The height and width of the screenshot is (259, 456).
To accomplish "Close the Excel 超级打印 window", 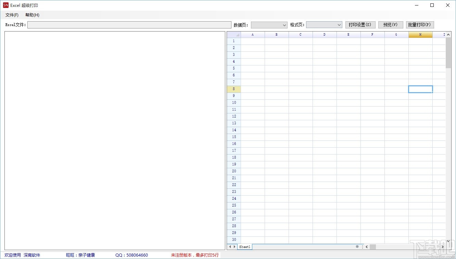I will click(448, 5).
